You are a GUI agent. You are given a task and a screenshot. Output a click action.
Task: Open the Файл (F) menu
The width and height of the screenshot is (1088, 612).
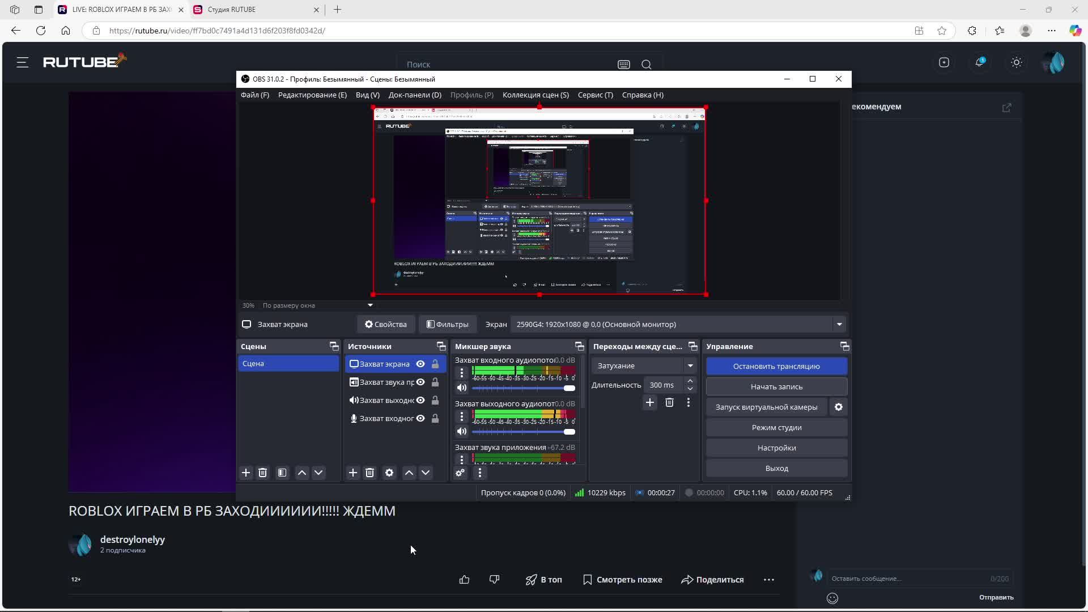(x=255, y=95)
